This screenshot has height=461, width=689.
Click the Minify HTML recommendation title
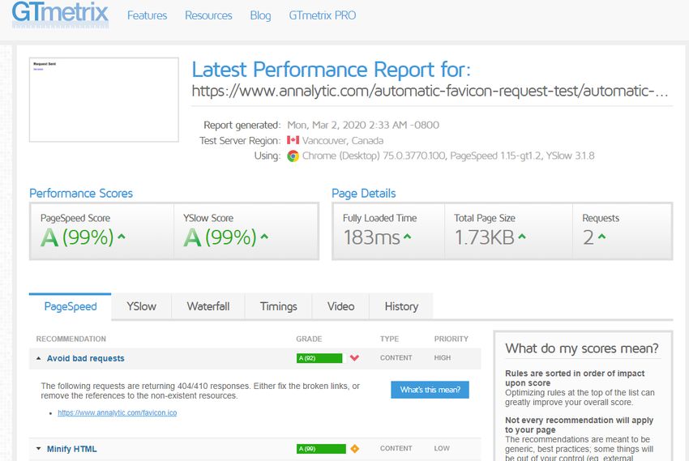[72, 449]
